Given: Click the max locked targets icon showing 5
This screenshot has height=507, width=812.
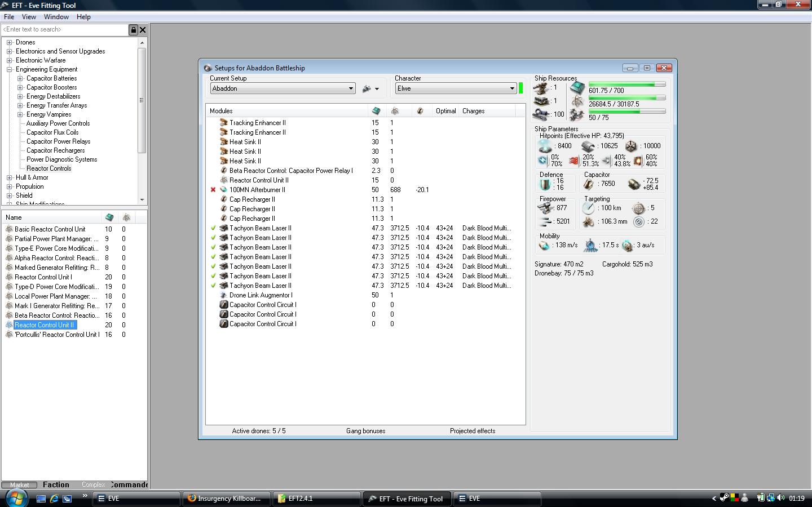Looking at the screenshot, I should pos(638,208).
